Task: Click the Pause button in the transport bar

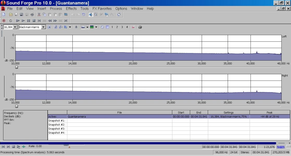Action: pyautogui.click(x=29, y=21)
